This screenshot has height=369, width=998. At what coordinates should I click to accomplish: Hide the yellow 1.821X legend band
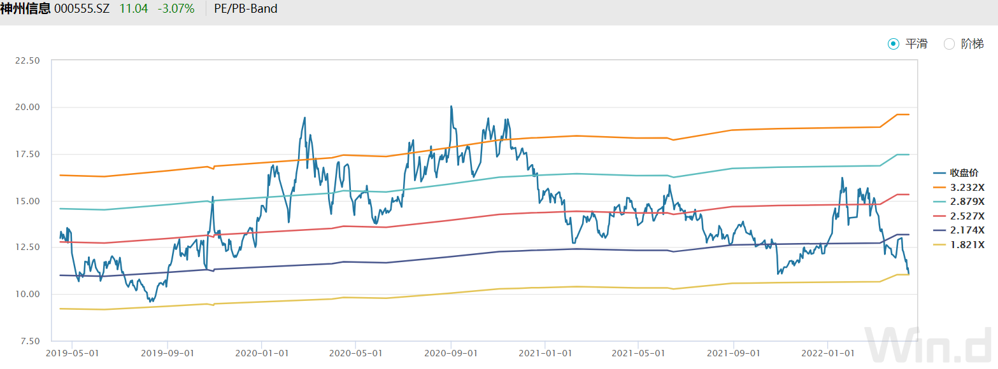pyautogui.click(x=959, y=245)
